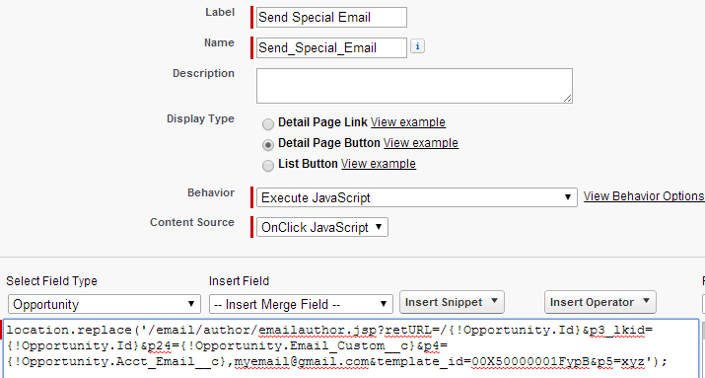Open View example link for Detail Page Button

[x=421, y=143]
